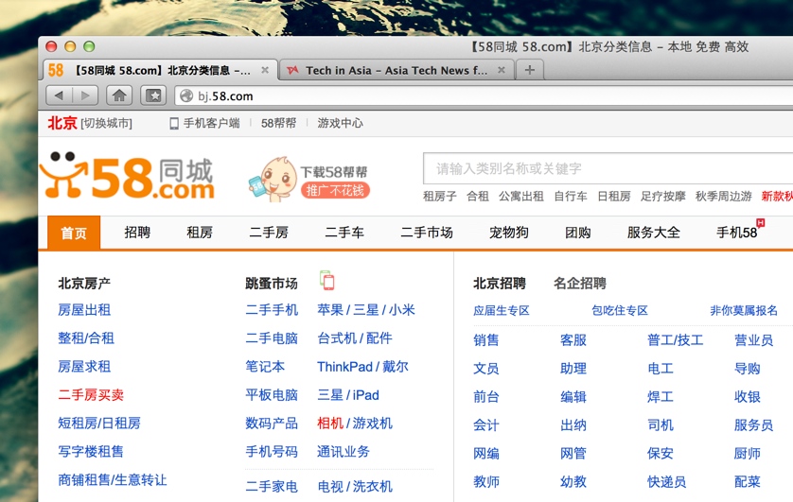Click the globe site icon in address bar
Image resolution: width=793 pixels, height=502 pixels.
click(186, 95)
